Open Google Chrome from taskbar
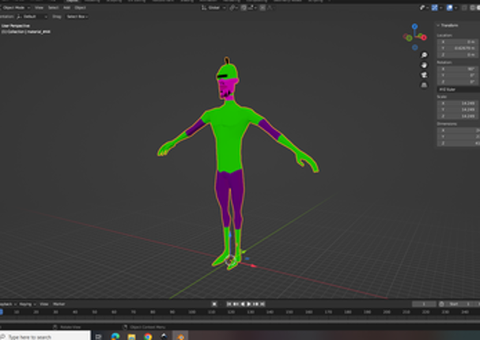The width and height of the screenshot is (480, 340). 148,337
